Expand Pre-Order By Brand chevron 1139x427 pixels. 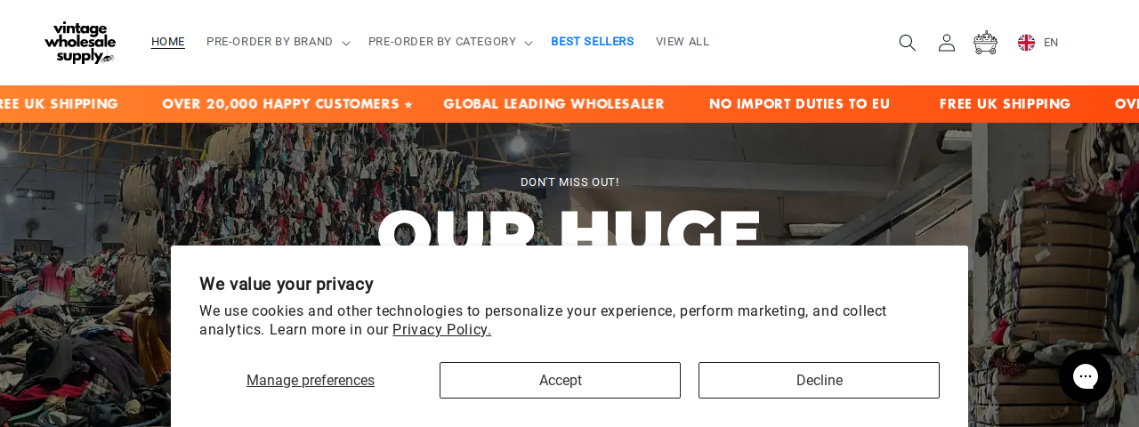(346, 43)
